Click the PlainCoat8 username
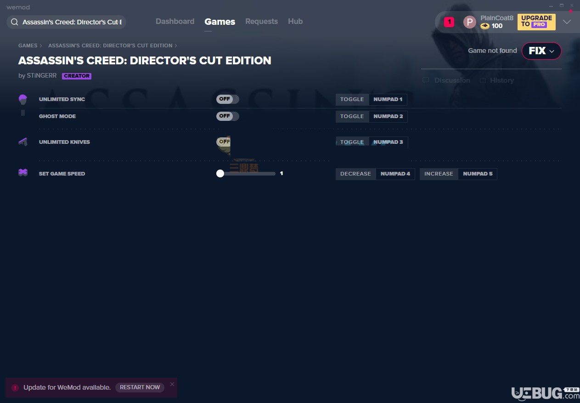Image resolution: width=580 pixels, height=403 pixels. [497, 18]
